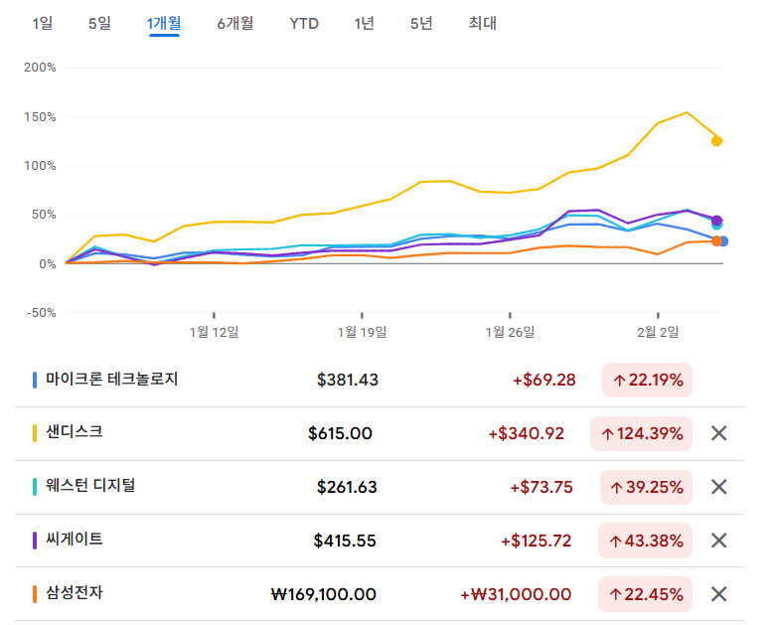Select the 1일 time range tab

pyautogui.click(x=43, y=23)
